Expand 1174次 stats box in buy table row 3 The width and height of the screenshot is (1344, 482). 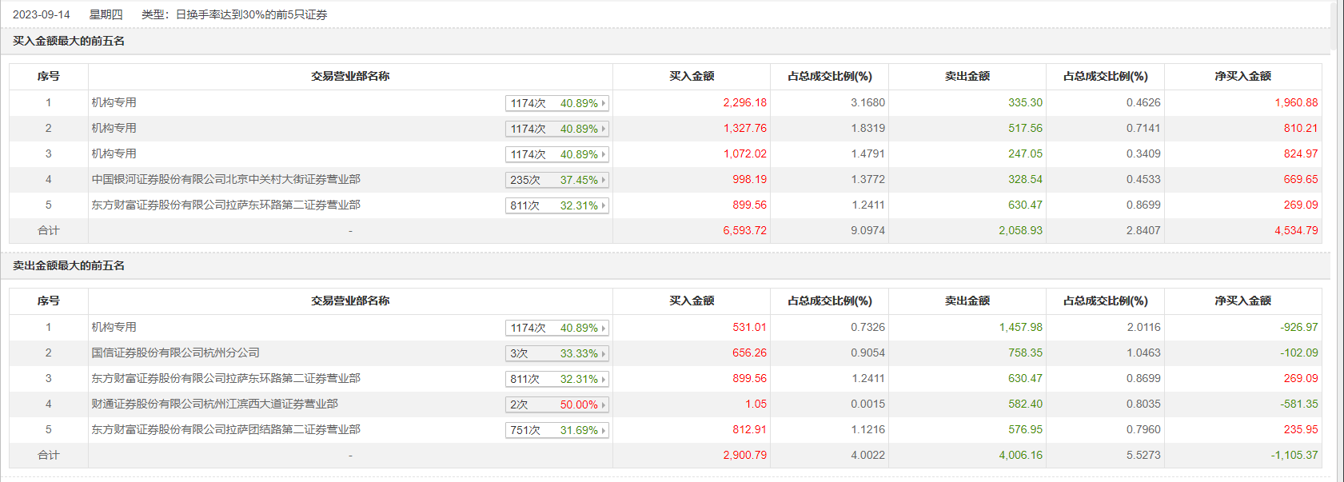point(557,154)
